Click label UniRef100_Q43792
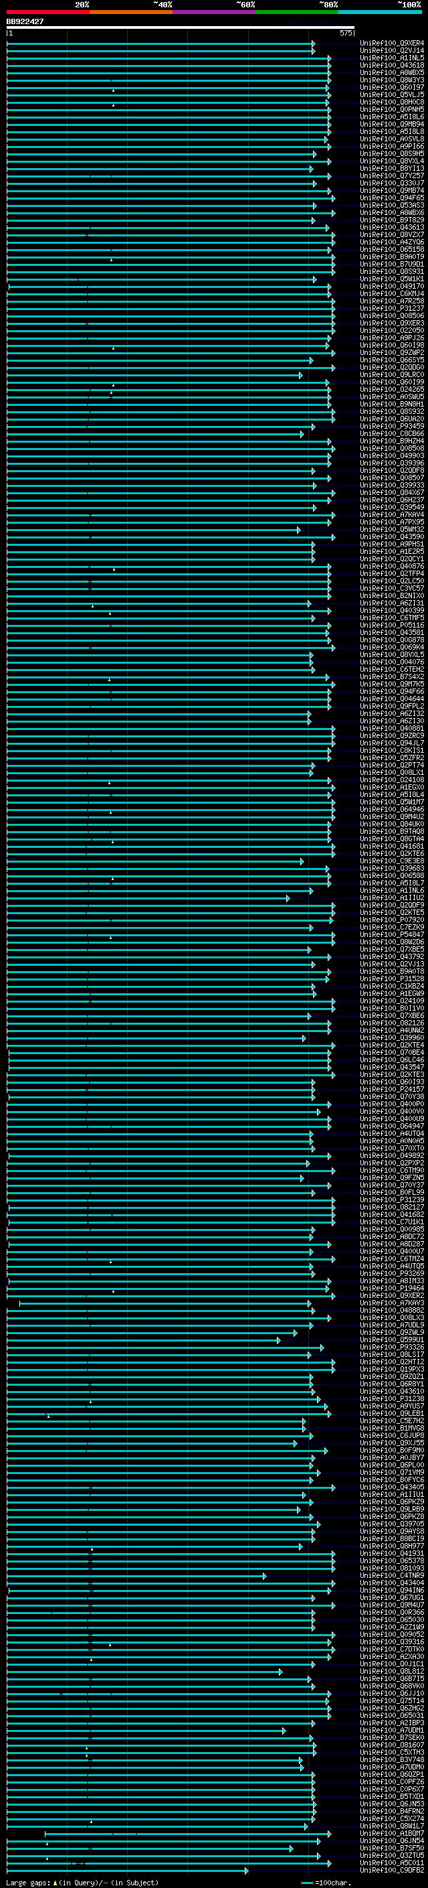Screen dimensions: 428x1888 (x=392, y=956)
